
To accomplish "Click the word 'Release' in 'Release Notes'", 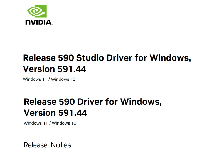I will coord(36,145).
